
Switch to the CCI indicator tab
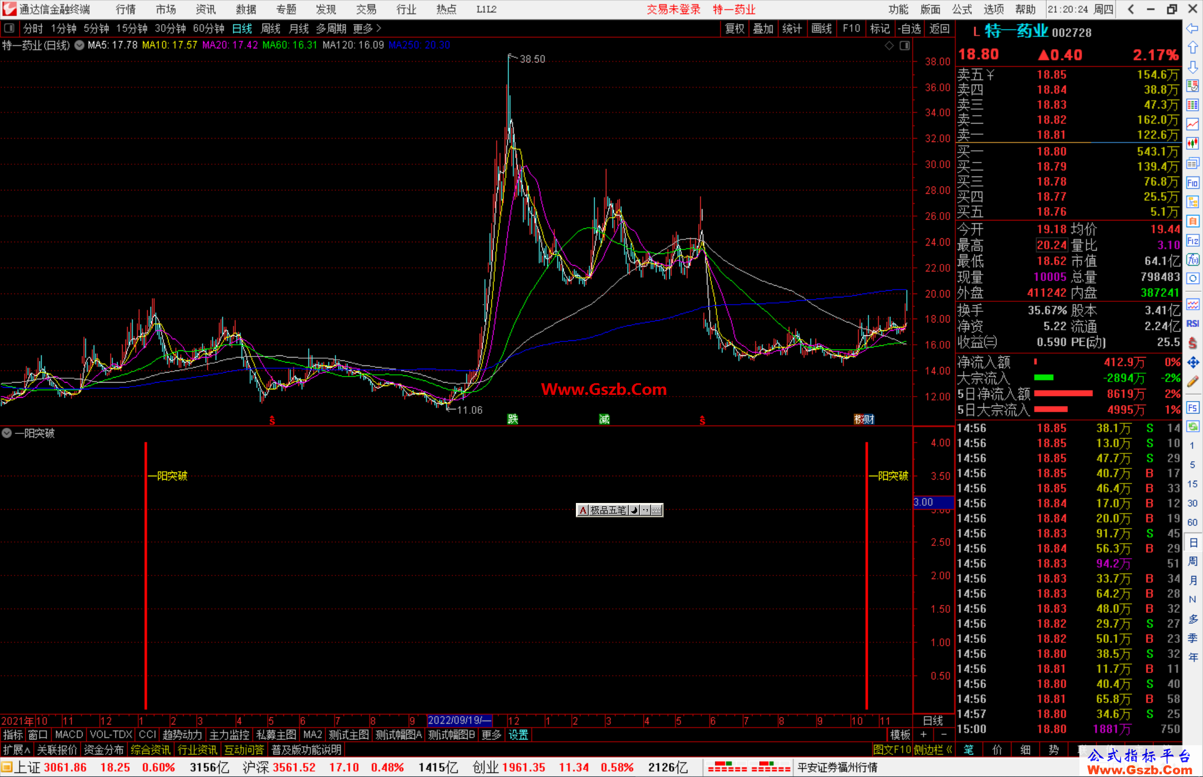pos(147,735)
